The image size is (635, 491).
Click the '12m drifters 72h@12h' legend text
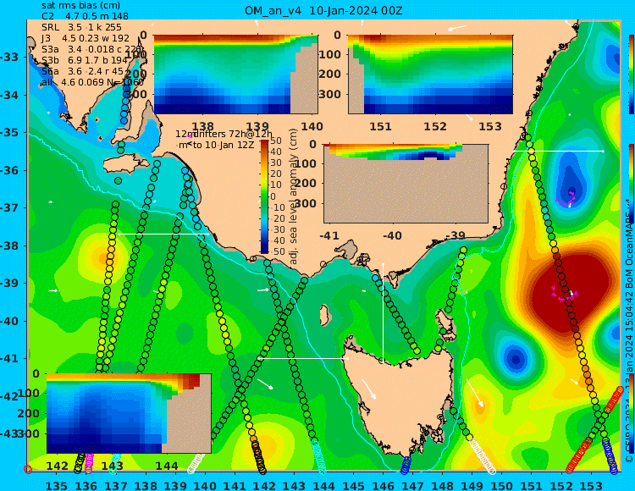point(224,134)
